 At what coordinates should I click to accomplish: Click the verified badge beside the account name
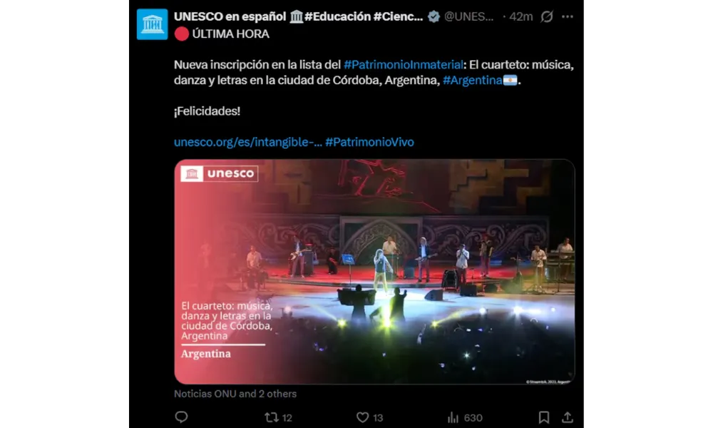(434, 17)
